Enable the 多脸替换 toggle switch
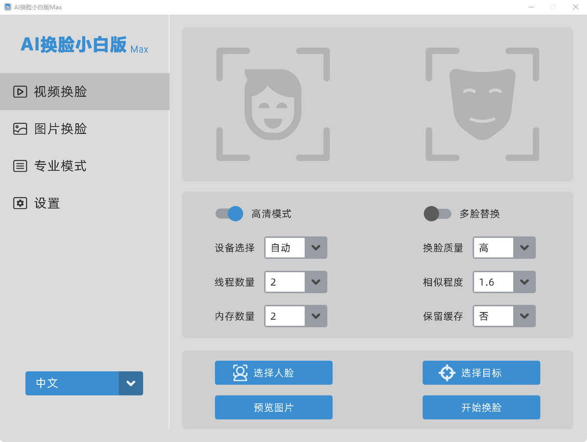The width and height of the screenshot is (587, 442). [x=437, y=214]
